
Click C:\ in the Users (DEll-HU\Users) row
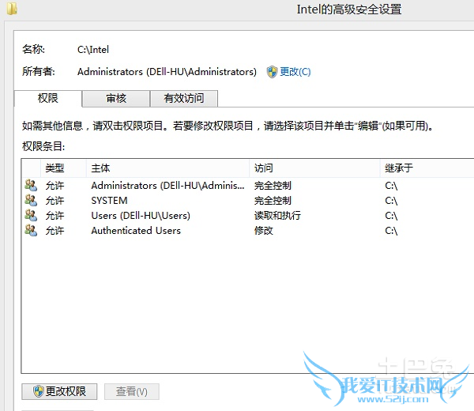[391, 216]
